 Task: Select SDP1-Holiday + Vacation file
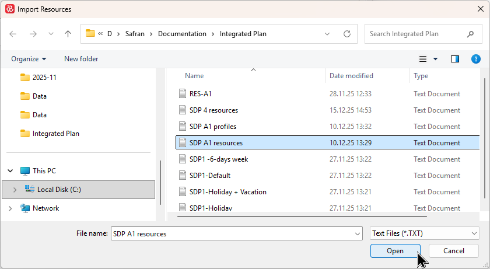(228, 191)
